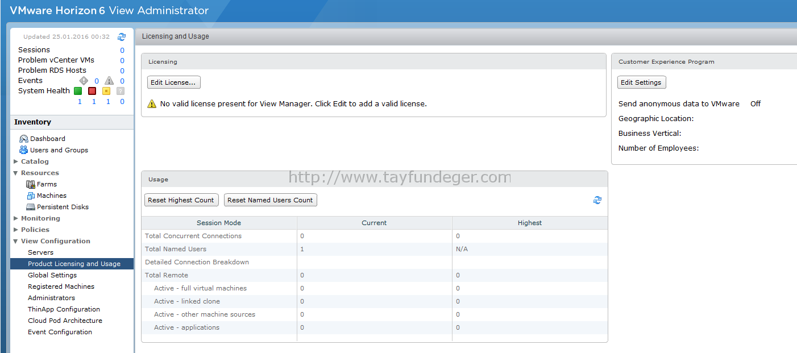Click the Persistent Disks icon
Image resolution: width=797 pixels, height=353 pixels.
(31, 207)
